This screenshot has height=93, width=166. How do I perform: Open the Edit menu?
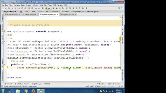pyautogui.click(x=6, y=5)
